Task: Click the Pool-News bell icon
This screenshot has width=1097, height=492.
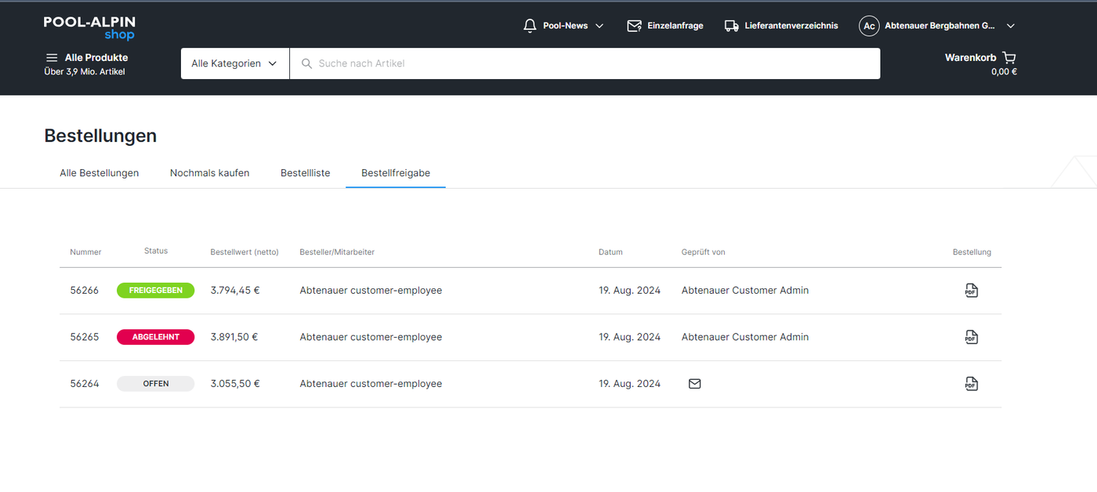Action: click(530, 26)
